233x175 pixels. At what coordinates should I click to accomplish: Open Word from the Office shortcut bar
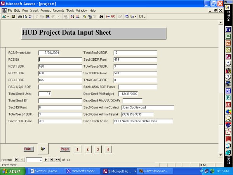click(228, 30)
